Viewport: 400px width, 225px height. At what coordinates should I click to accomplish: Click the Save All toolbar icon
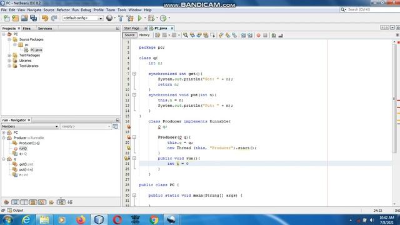pyautogui.click(x=33, y=18)
